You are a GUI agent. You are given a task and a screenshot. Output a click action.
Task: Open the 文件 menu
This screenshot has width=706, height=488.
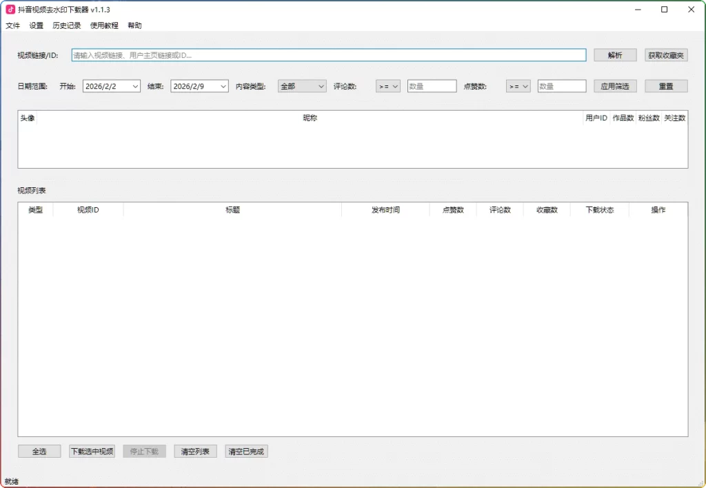pyautogui.click(x=12, y=25)
